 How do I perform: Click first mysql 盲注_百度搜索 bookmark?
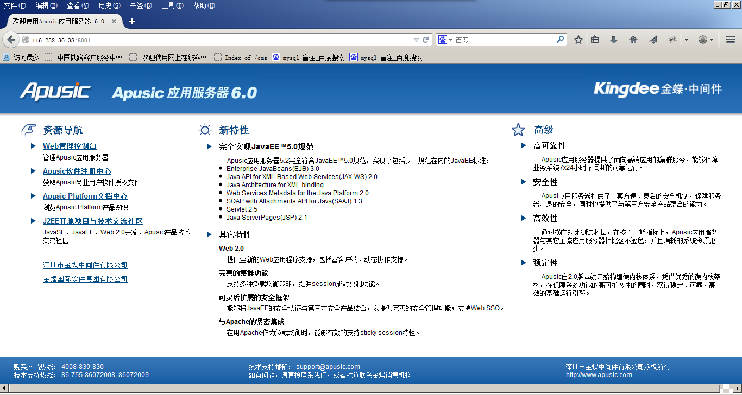click(309, 57)
